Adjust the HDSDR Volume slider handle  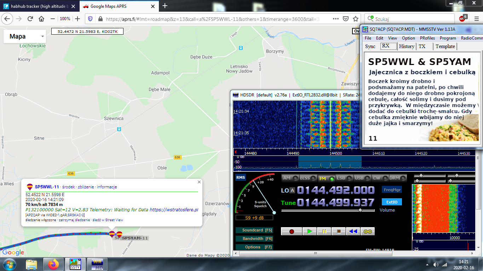360,210
